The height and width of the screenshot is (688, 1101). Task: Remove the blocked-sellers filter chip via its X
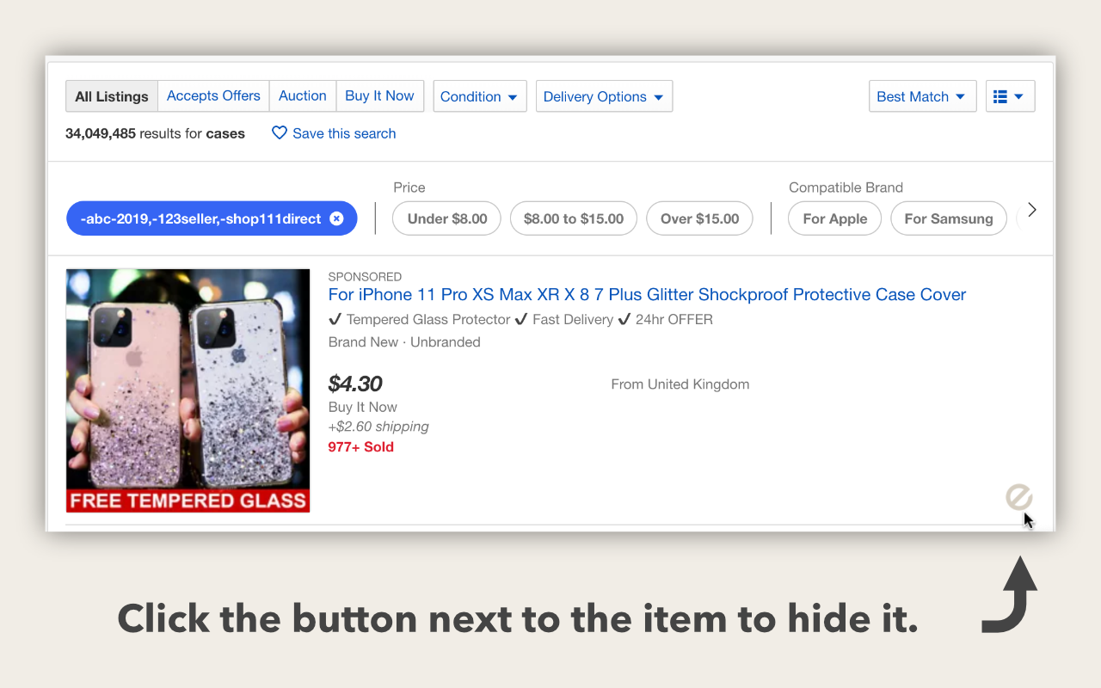[336, 218]
